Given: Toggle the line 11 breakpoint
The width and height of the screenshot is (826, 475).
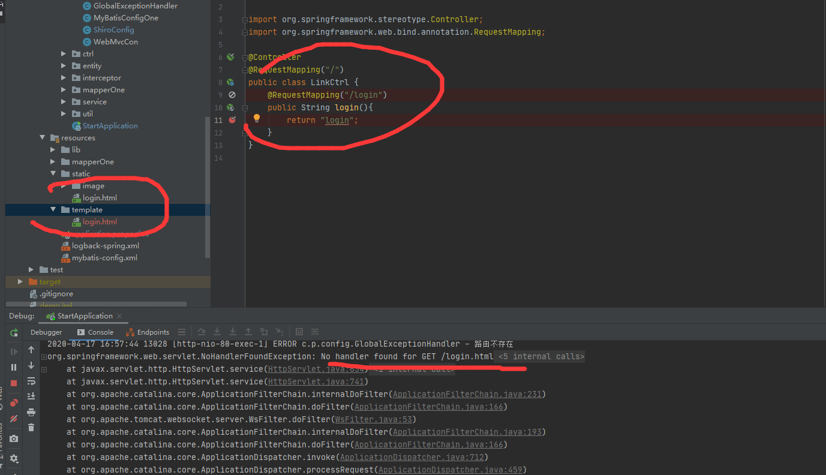Looking at the screenshot, I should [232, 120].
